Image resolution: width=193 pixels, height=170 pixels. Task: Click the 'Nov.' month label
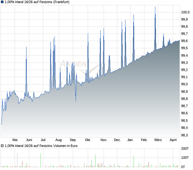pos(104,140)
